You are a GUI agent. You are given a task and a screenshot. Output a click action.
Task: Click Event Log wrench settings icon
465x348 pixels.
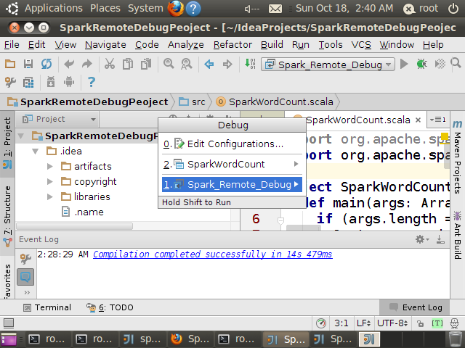click(x=25, y=259)
